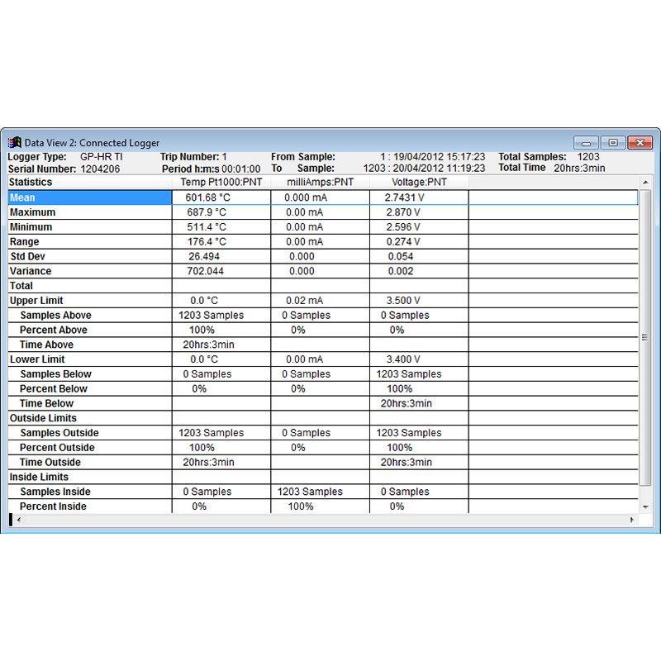Click the Lower Limit row label
The width and height of the screenshot is (661, 661).
coord(37,359)
